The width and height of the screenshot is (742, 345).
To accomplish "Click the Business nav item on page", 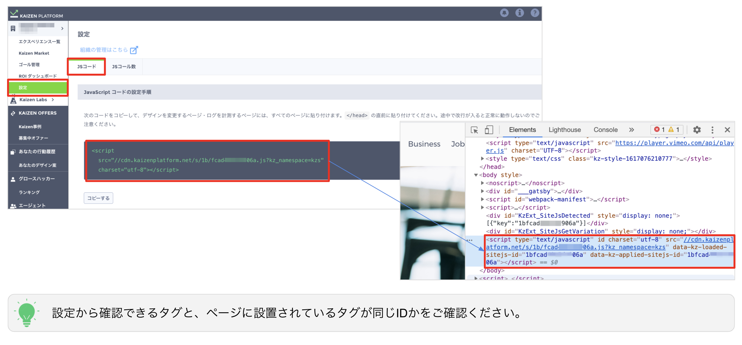I will click(424, 144).
